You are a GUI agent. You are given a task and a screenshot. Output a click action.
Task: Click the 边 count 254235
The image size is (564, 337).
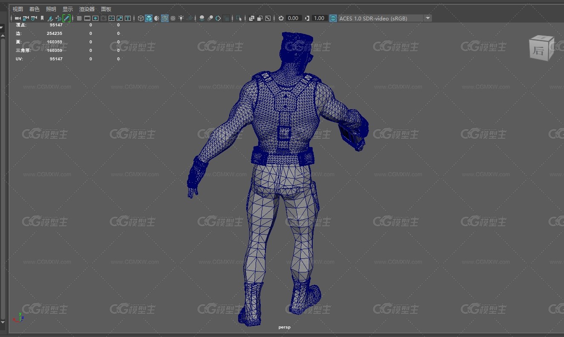pos(55,34)
